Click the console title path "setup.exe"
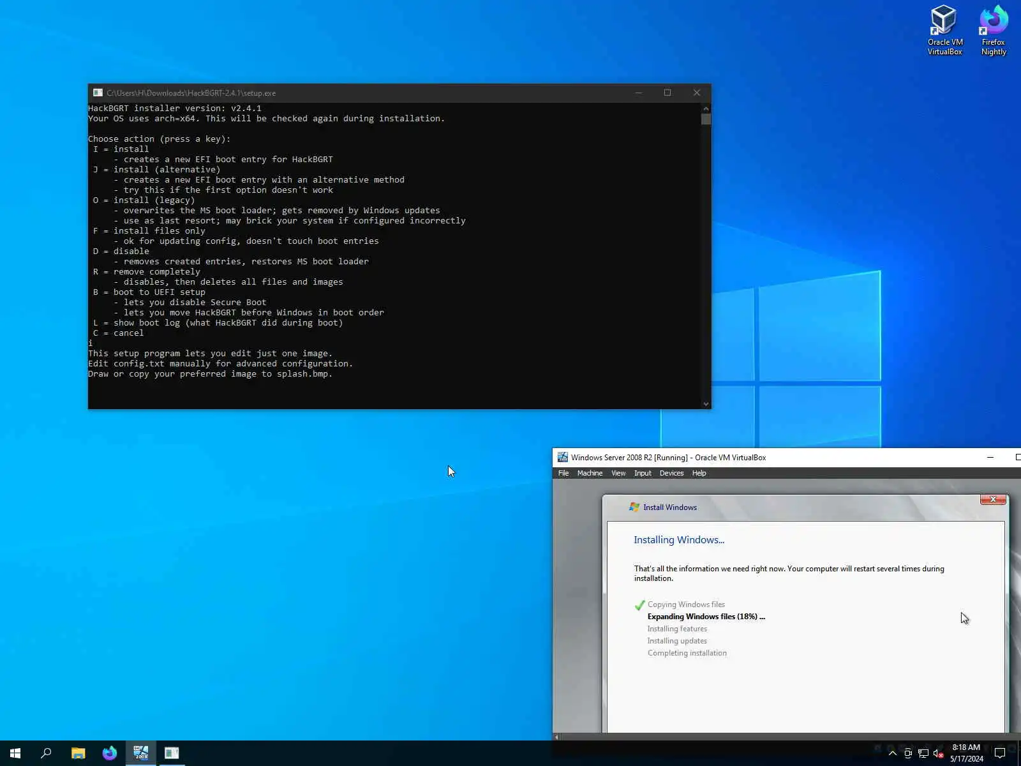Image resolution: width=1021 pixels, height=766 pixels. point(259,93)
